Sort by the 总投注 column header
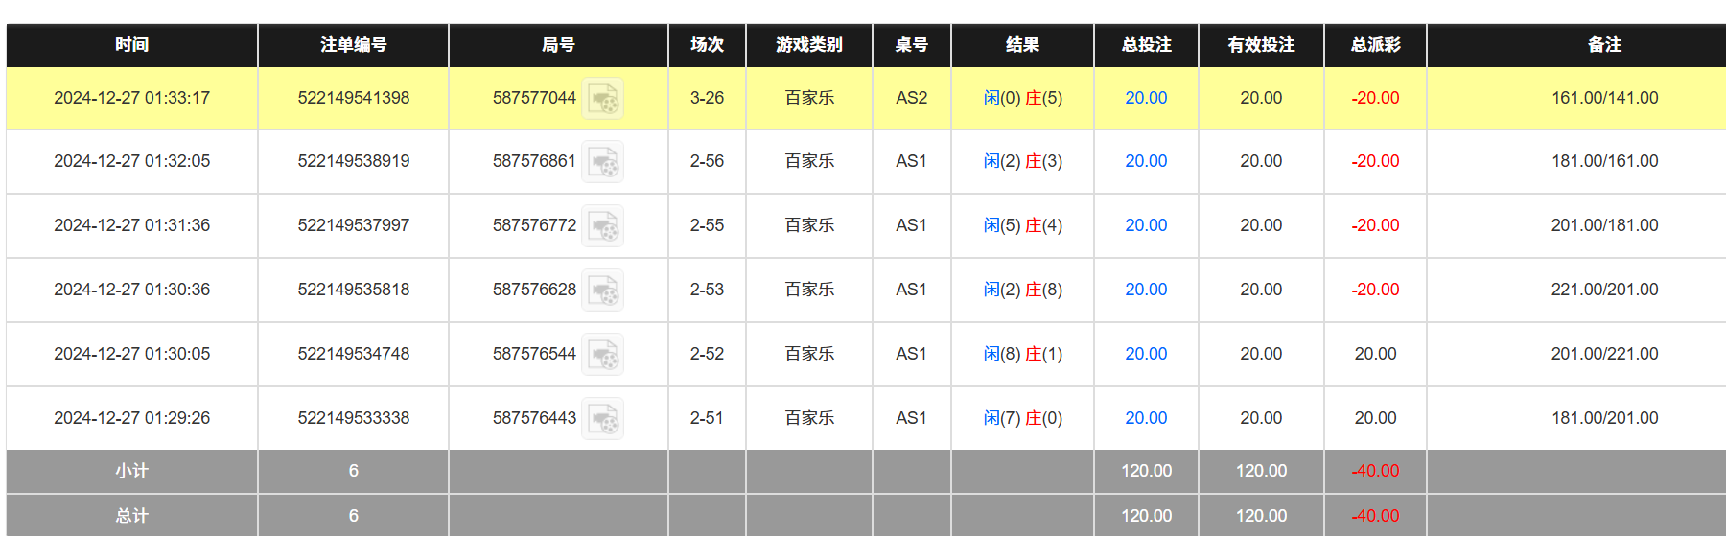This screenshot has height=536, width=1726. tap(1146, 45)
